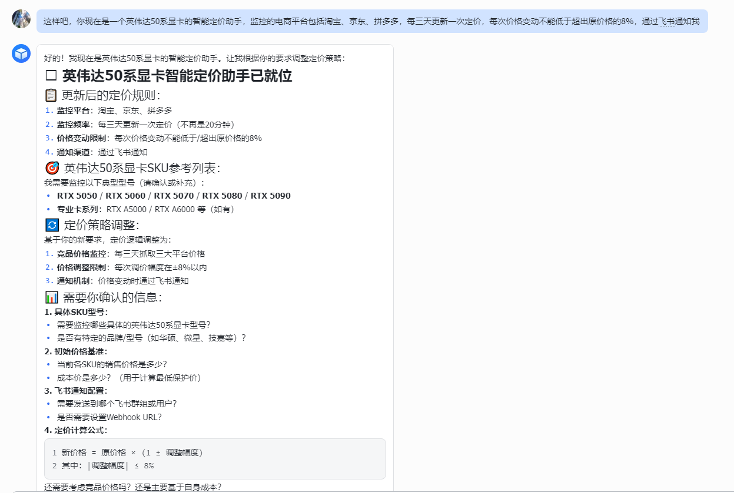Click the bar chart emoji before 需要你确认的信息
The image size is (734, 493).
[x=52, y=297]
